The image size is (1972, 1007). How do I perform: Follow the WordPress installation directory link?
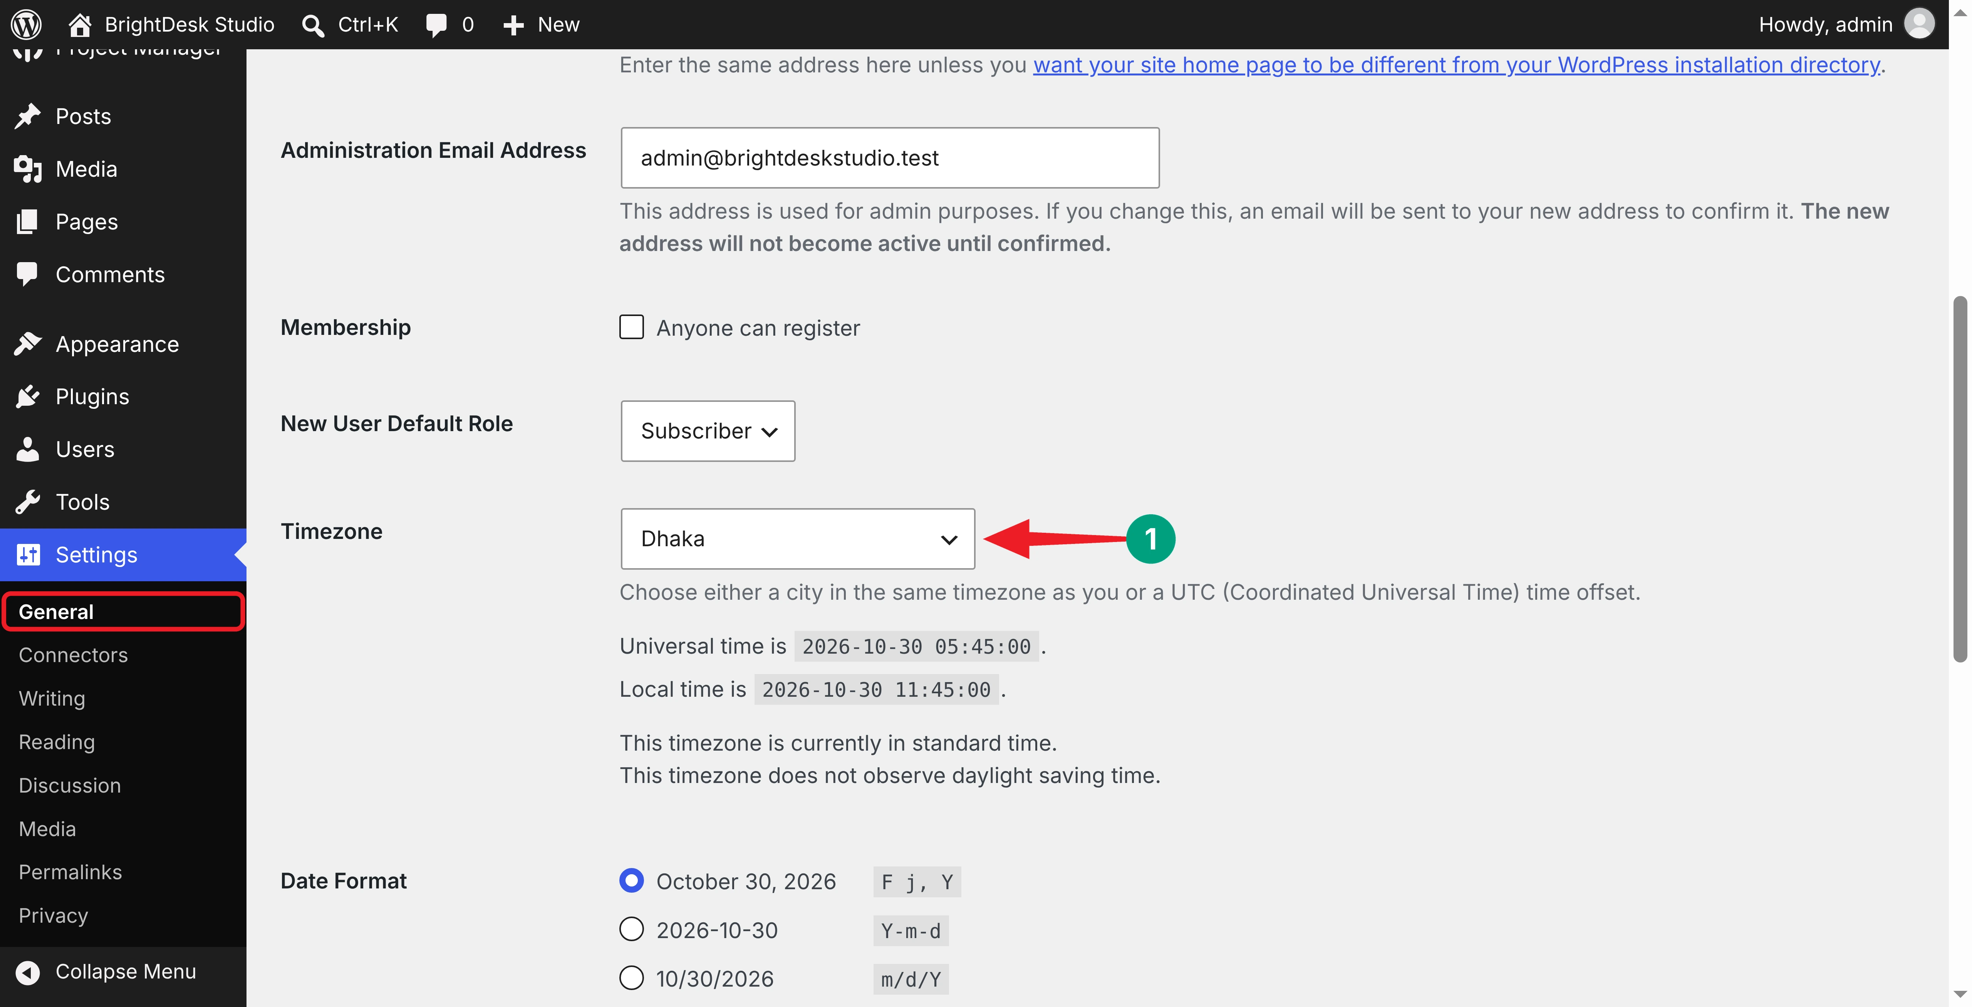[x=1457, y=65]
